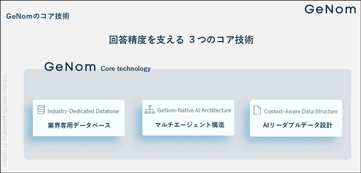Click the hierarchy architecture icon
Image resolution: width=361 pixels, height=173 pixels.
pos(150,110)
